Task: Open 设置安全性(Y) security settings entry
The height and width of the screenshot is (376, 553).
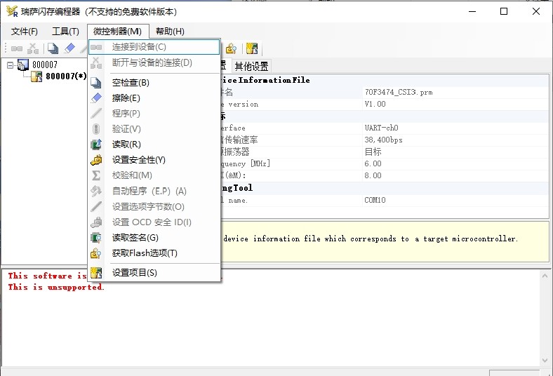Action: 154,160
